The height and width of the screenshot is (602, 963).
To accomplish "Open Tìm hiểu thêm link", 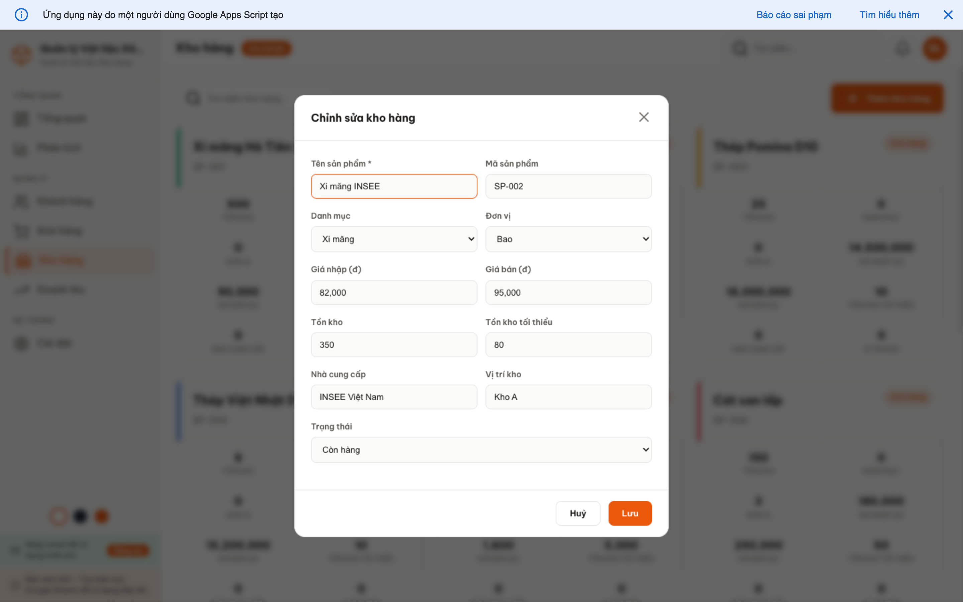I will (x=889, y=15).
